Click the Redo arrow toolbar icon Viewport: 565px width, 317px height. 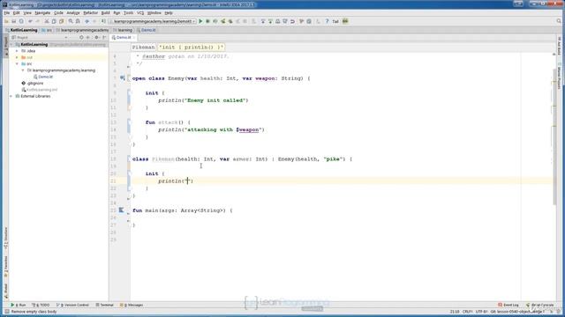37,21
